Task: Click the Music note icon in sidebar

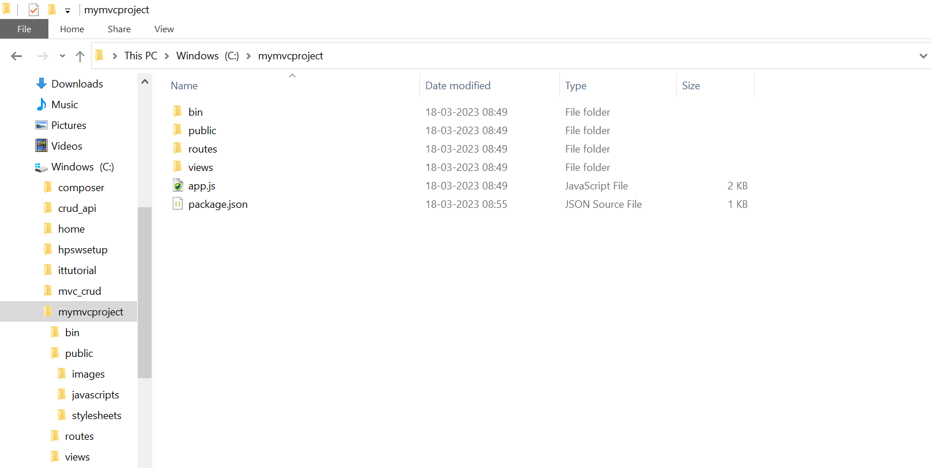Action: [x=41, y=104]
